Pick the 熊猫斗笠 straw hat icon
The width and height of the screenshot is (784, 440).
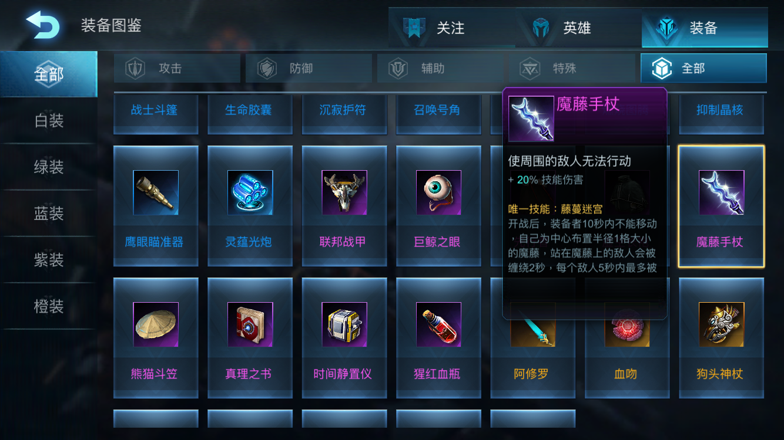156,325
